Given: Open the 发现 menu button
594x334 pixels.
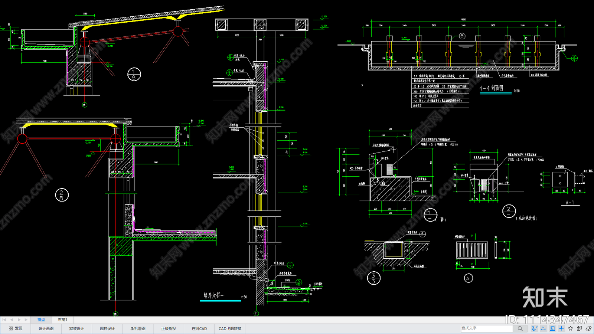Looking at the screenshot, I should pyautogui.click(x=16, y=328).
